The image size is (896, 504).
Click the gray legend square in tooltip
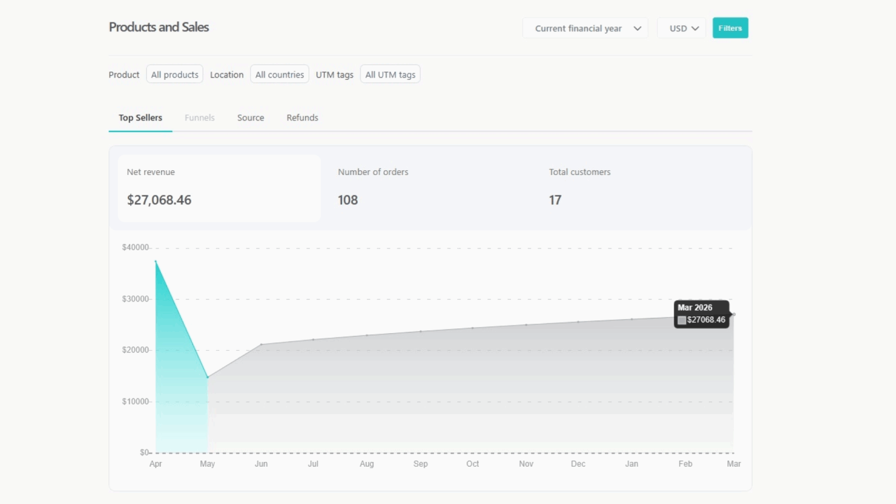point(681,320)
